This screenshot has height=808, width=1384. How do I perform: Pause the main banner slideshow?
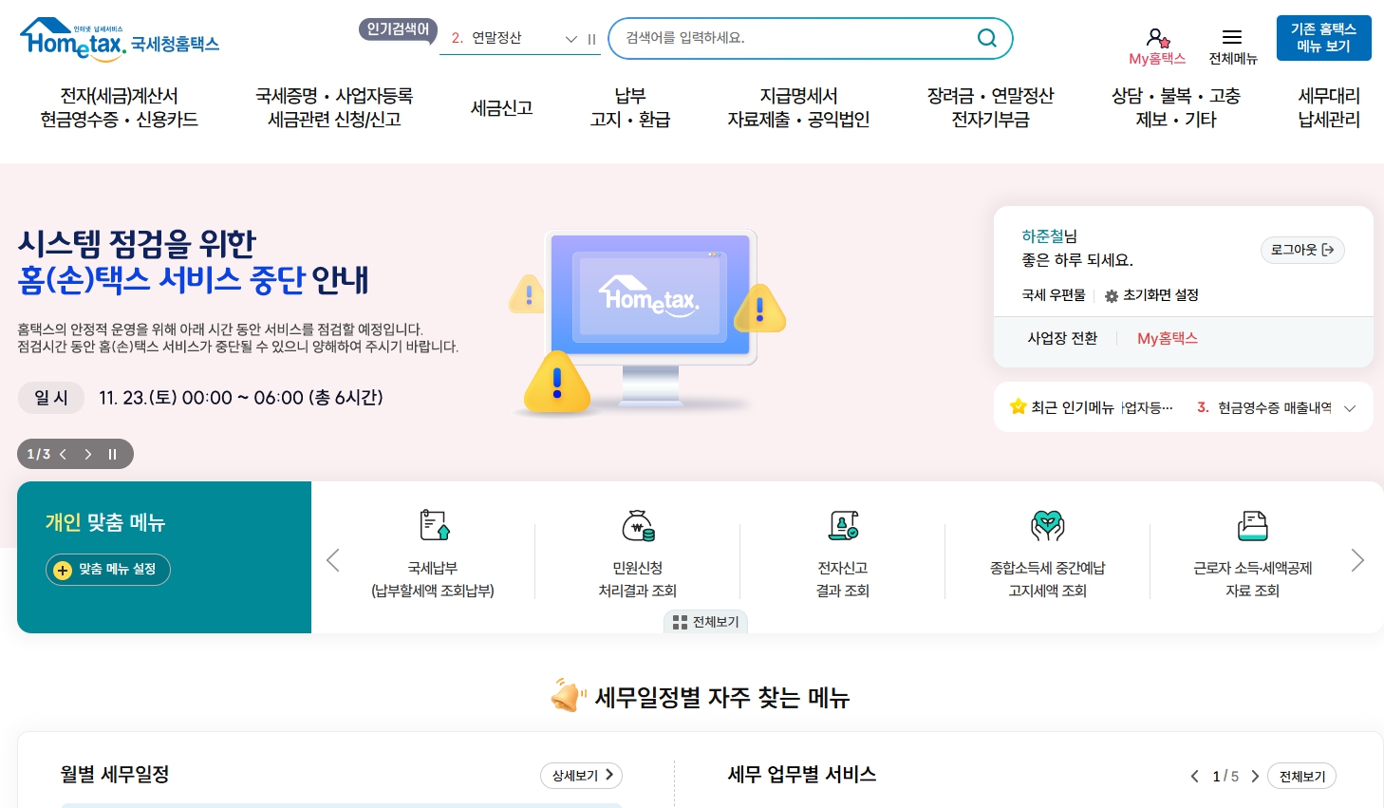[112, 454]
